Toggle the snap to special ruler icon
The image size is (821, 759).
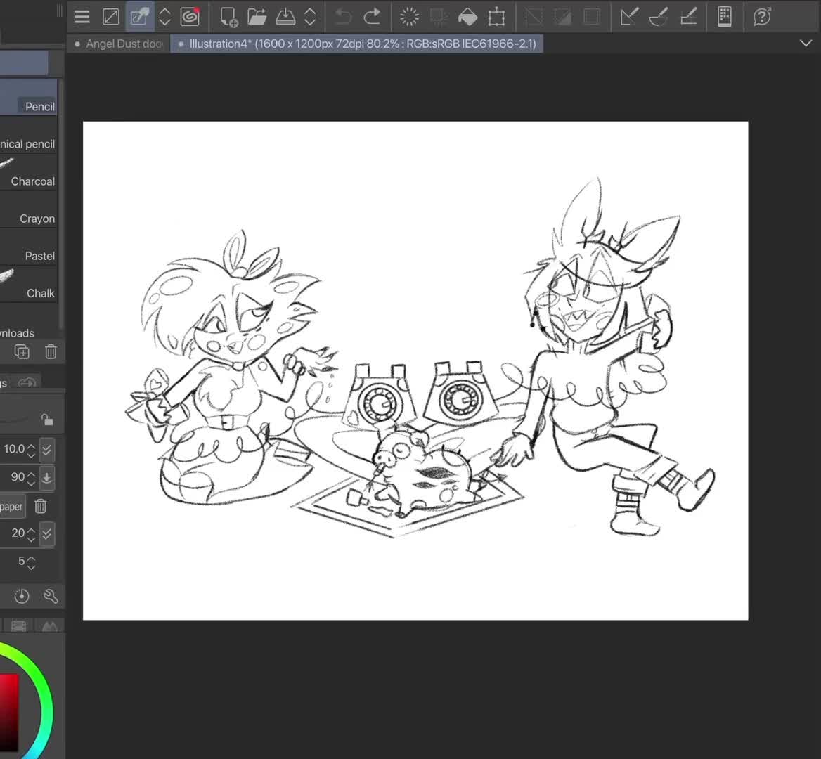pos(658,17)
